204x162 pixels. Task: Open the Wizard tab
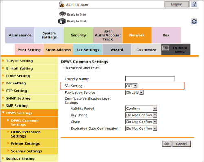(x=117, y=50)
